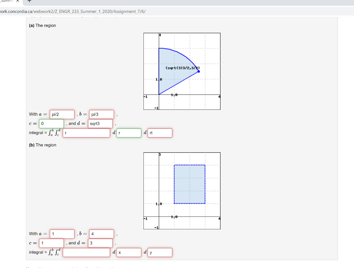Click the d field containing sqrt3
The height and width of the screenshot is (268, 354).
tap(100, 124)
